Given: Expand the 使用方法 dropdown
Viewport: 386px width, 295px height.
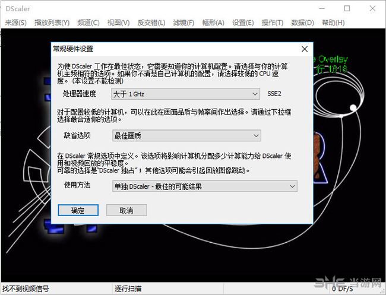Looking at the screenshot, I should [x=205, y=186].
